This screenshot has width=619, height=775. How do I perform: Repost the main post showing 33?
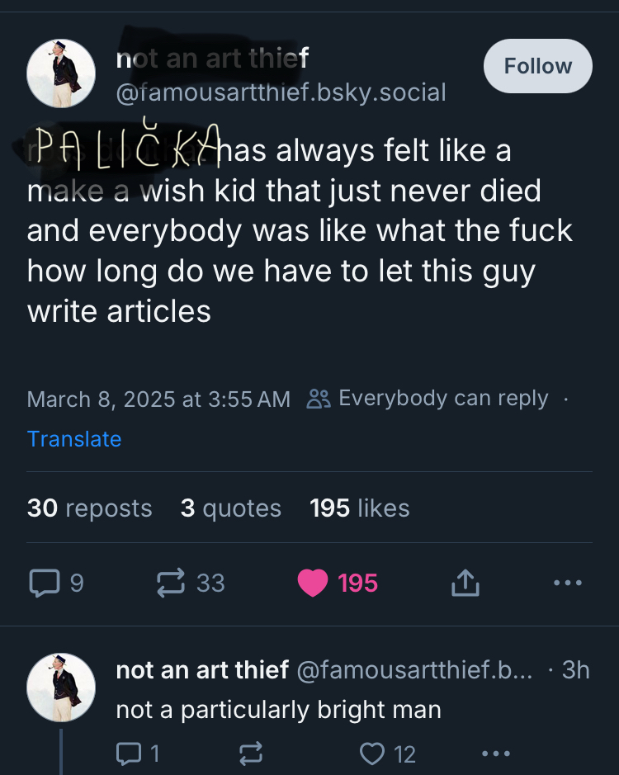click(171, 584)
